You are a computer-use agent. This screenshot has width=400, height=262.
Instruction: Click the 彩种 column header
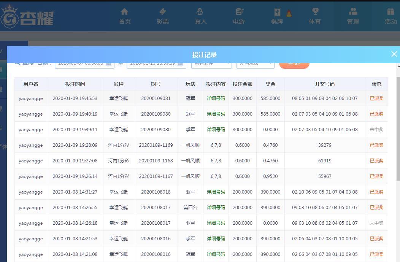(x=119, y=84)
